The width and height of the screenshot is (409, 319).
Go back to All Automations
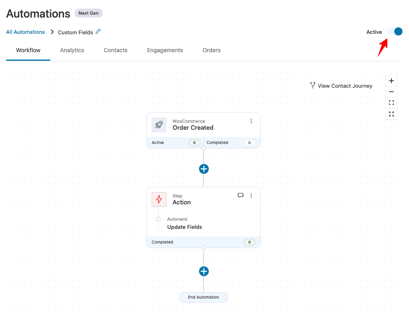25,32
